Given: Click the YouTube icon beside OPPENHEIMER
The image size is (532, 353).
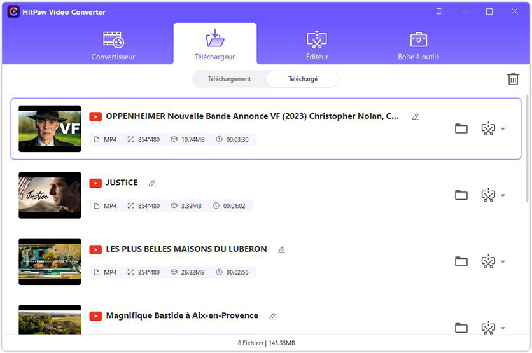Looking at the screenshot, I should coord(95,116).
